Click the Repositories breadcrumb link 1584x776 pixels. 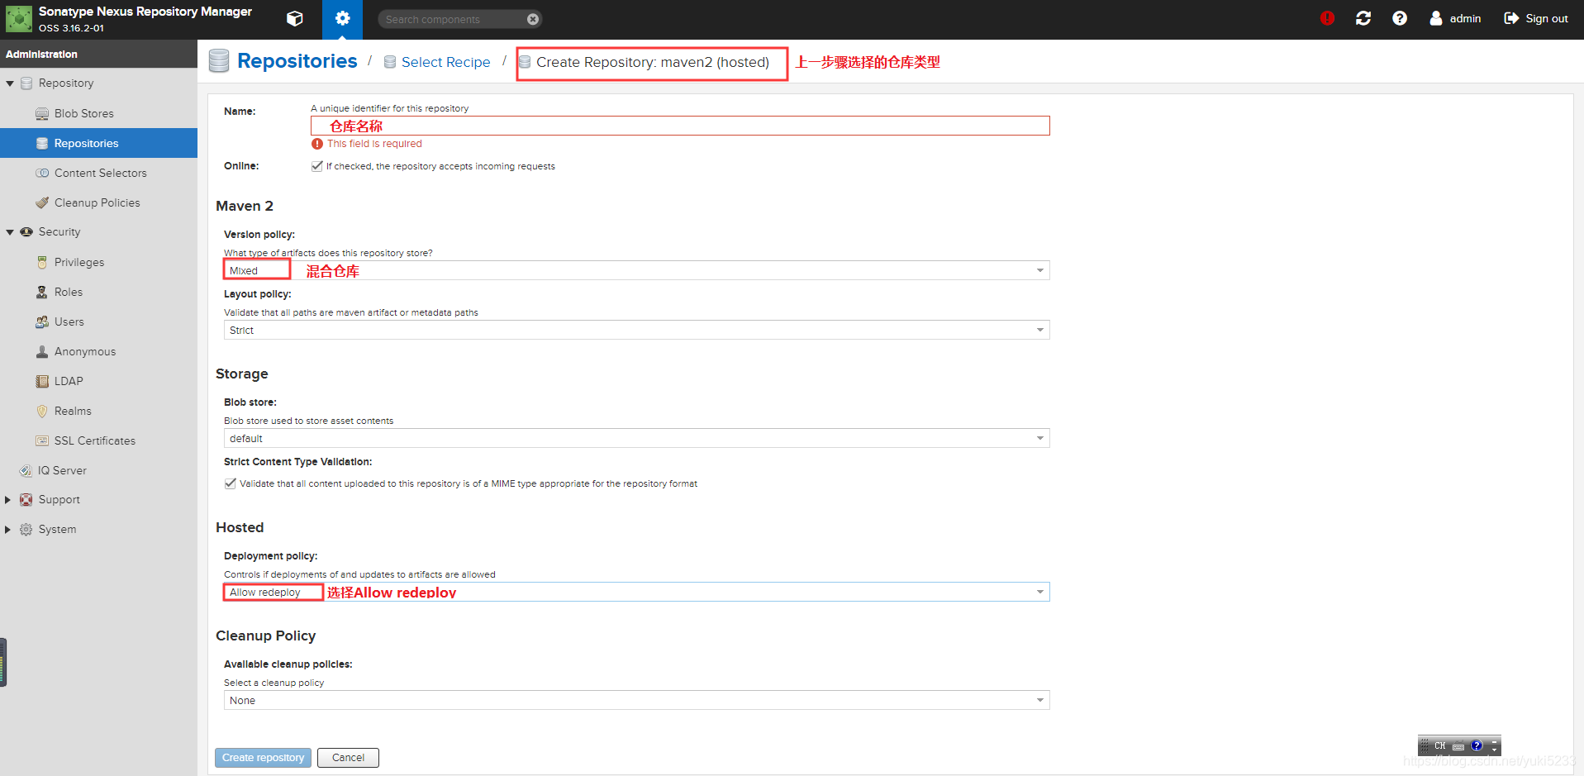297,61
